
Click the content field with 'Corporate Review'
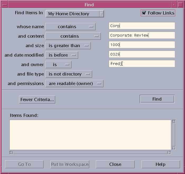(x=142, y=35)
